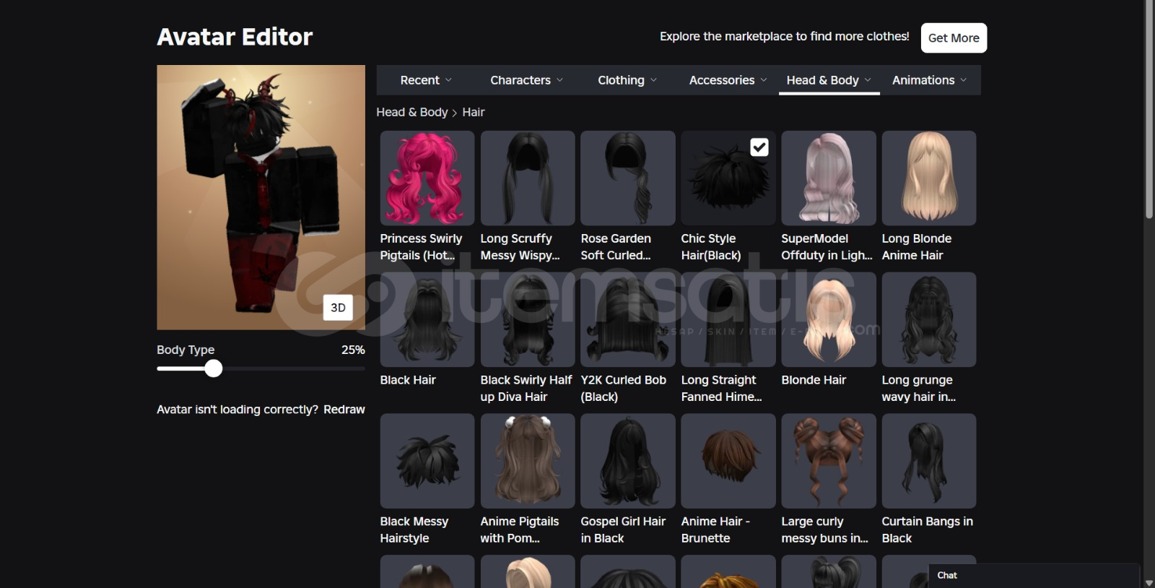The image size is (1155, 588).
Task: Click the Long Blonde Anime Hair title
Action: point(916,247)
